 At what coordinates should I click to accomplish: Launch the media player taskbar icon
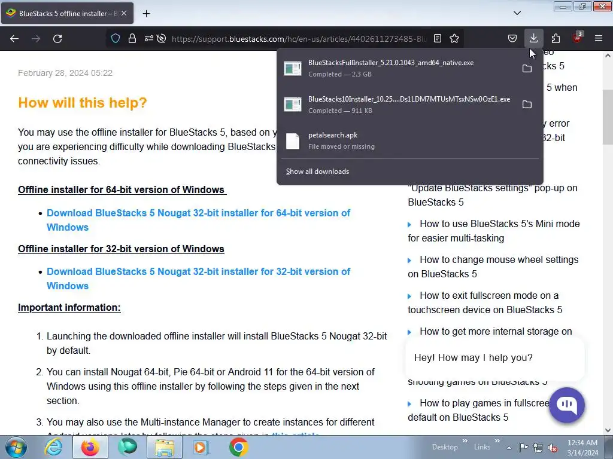(x=201, y=447)
